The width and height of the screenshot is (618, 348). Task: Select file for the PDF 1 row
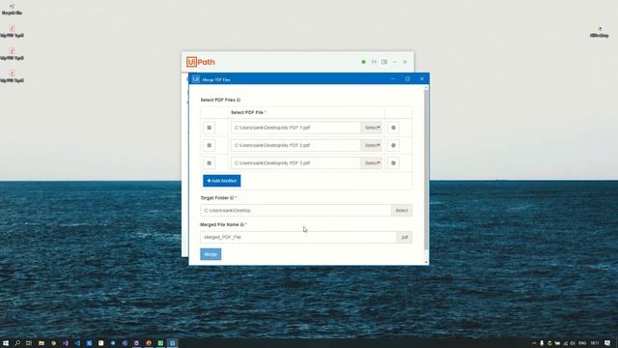coord(371,128)
